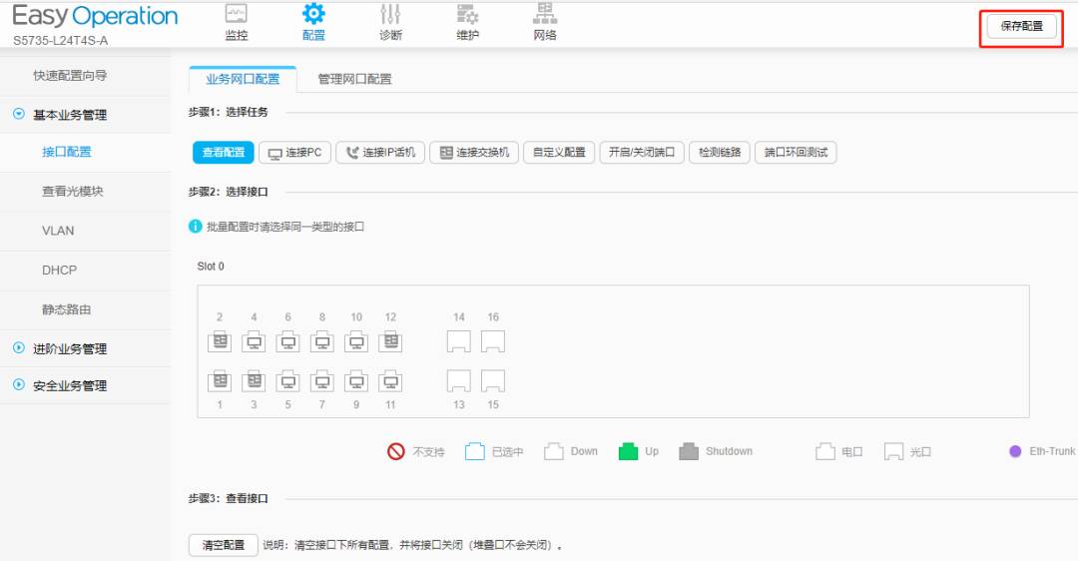Select the 开启/关闭端口 task button
Viewport: 1078px width, 561px height.
[642, 152]
